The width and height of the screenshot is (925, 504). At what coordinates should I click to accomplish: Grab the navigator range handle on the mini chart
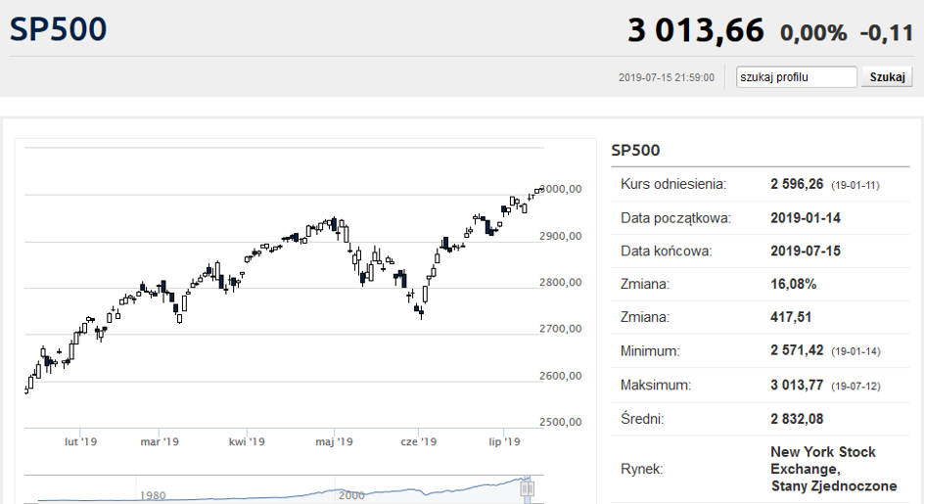[527, 488]
